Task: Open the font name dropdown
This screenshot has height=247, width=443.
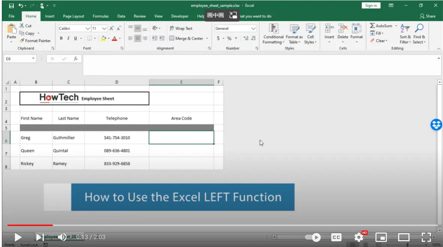Action: pyautogui.click(x=87, y=28)
